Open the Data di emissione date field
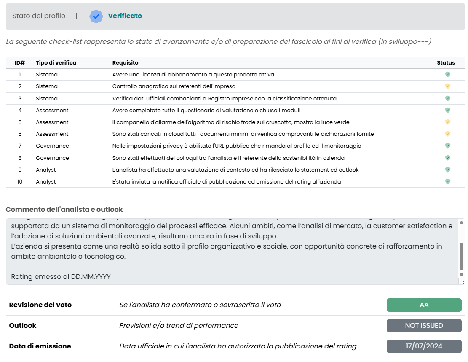 pyautogui.click(x=424, y=346)
